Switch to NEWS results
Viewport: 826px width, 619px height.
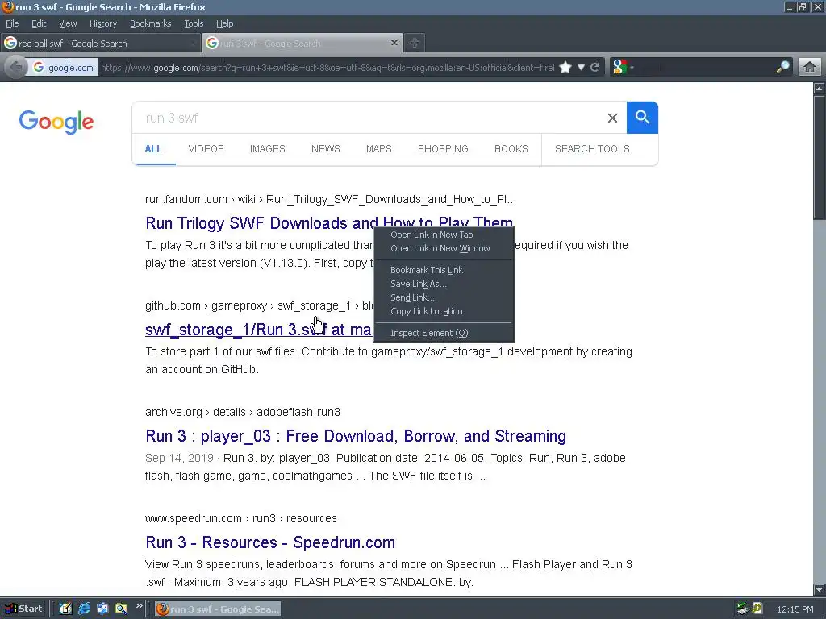326,149
